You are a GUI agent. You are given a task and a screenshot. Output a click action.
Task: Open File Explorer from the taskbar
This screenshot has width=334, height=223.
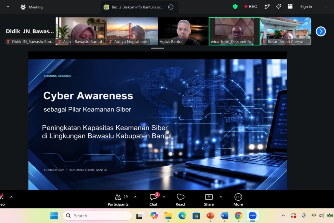tap(168, 215)
